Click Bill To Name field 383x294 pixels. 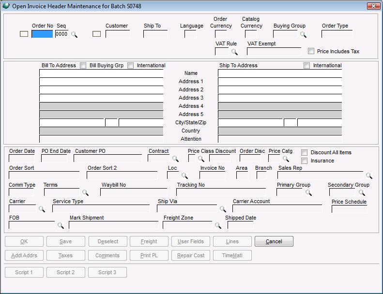tap(101, 73)
